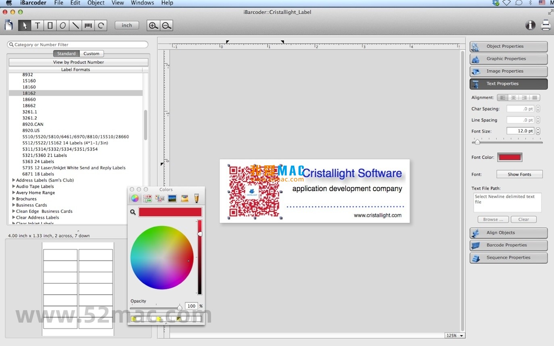Open Graphic Properties panel
Viewport: 554px width, 346px height.
pyautogui.click(x=508, y=59)
